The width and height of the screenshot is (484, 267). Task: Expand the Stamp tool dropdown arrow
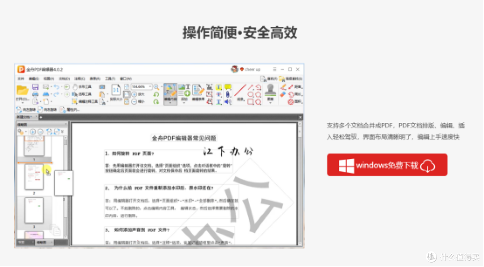(x=270, y=103)
